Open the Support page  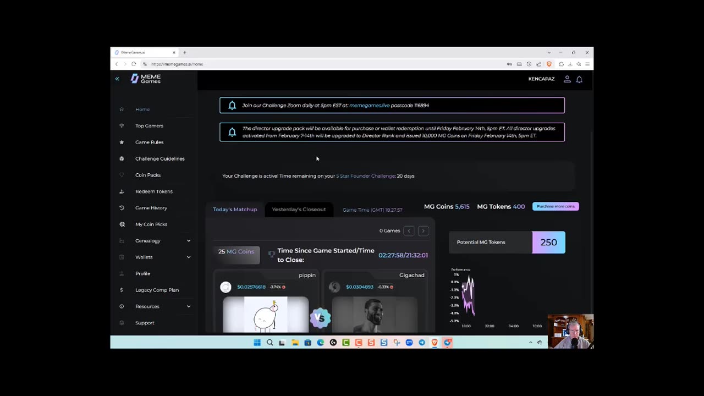145,323
